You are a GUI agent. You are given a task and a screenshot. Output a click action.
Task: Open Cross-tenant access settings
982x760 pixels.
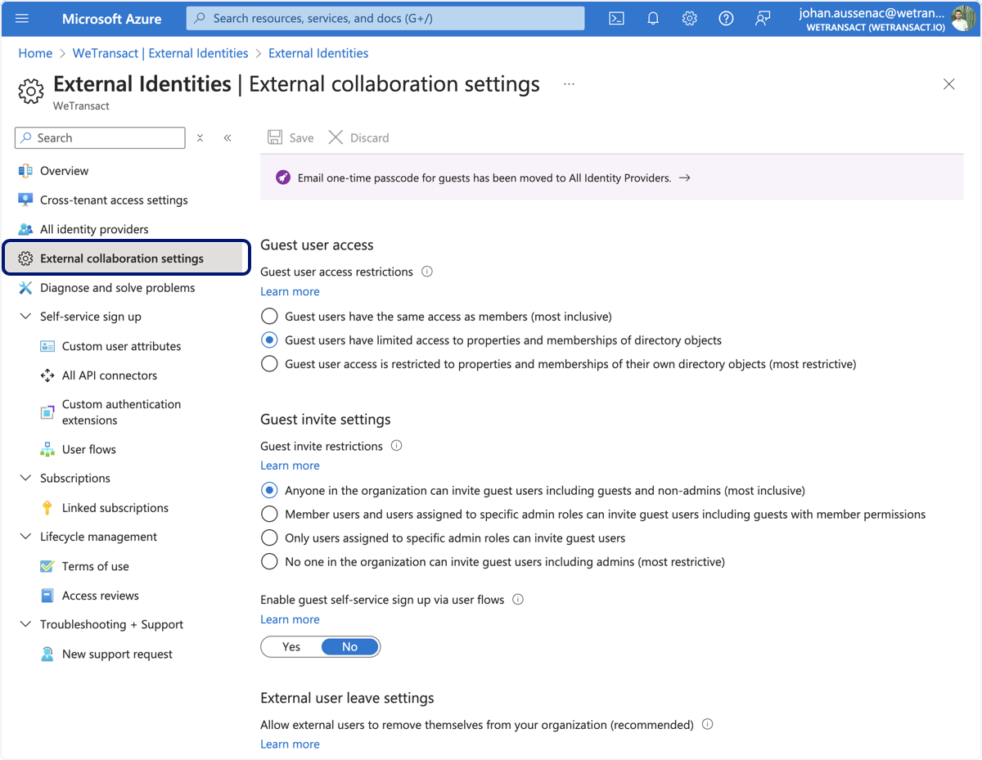tap(114, 200)
